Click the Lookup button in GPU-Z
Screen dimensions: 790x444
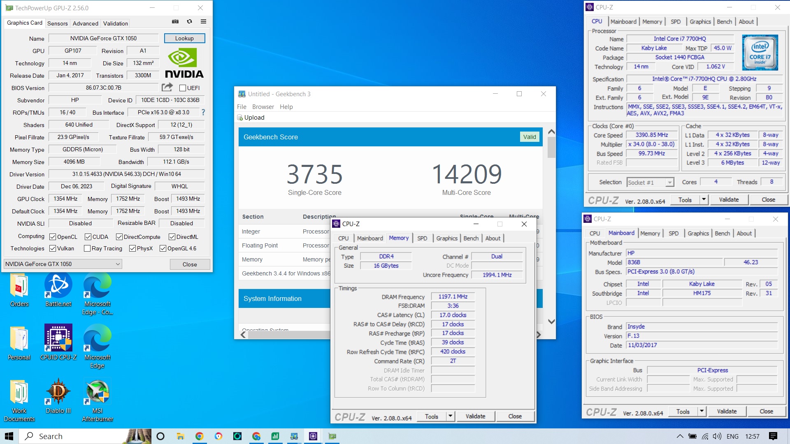tap(184, 38)
